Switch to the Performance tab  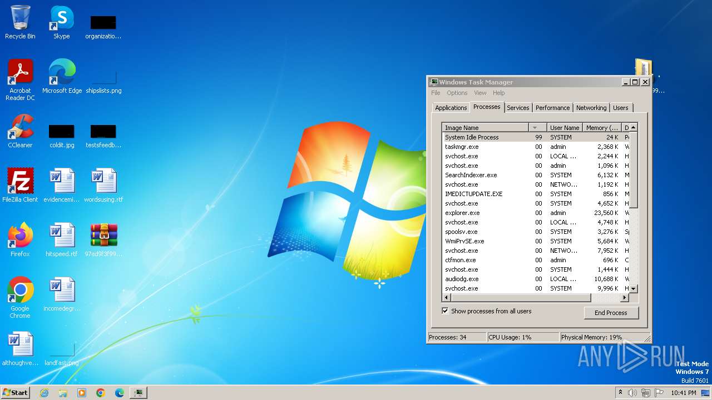point(552,108)
